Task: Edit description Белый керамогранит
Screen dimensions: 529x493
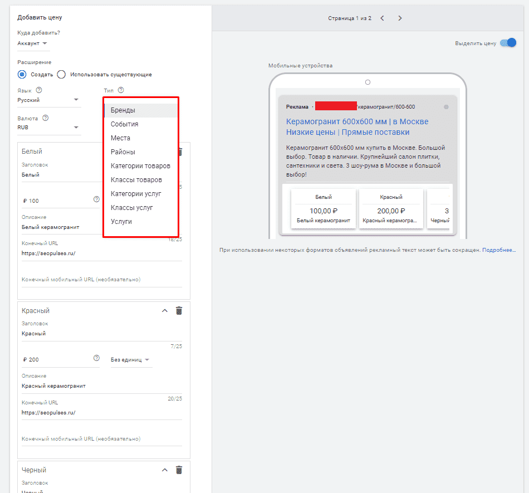Action: coord(61,227)
